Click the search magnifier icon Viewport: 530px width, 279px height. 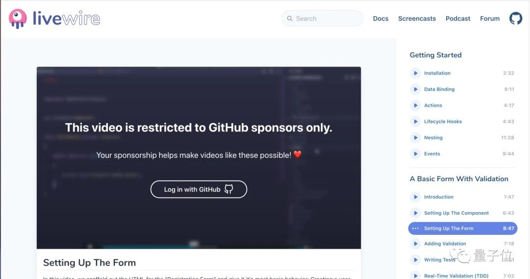[290, 19]
